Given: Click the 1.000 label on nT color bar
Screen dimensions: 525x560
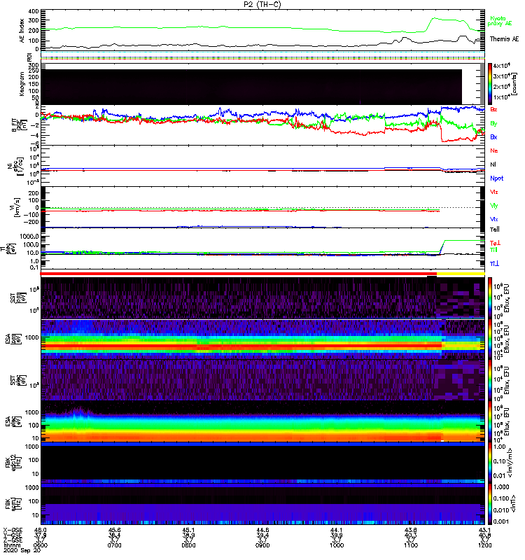Looking at the screenshot, I should [501, 486].
